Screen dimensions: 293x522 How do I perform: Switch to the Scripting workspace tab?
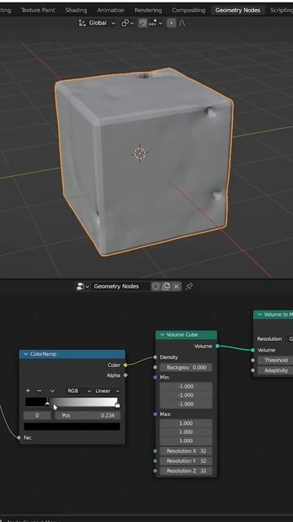(x=281, y=10)
